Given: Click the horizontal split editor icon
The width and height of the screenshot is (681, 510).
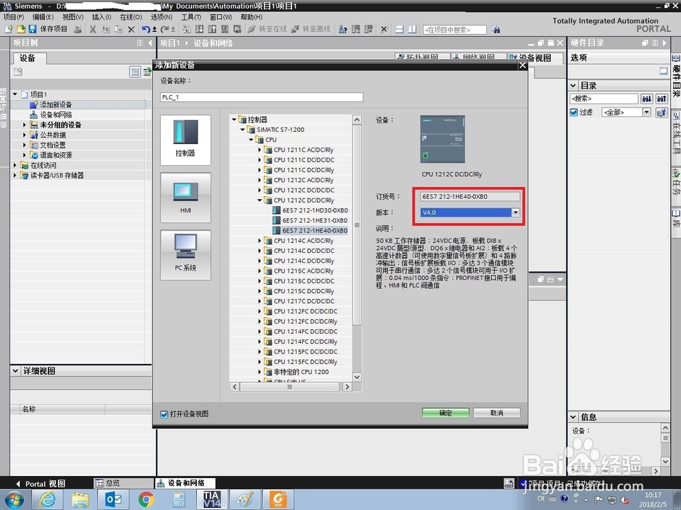Looking at the screenshot, I should (x=399, y=29).
